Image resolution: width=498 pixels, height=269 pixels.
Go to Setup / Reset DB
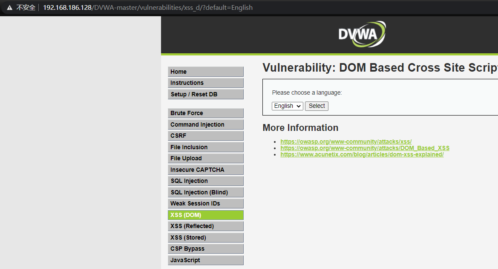[205, 94]
